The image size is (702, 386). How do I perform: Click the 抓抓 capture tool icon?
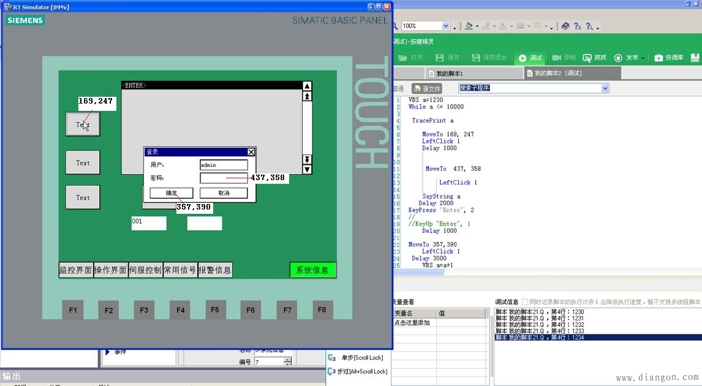(587, 58)
